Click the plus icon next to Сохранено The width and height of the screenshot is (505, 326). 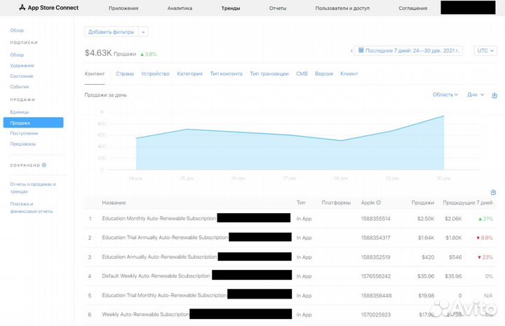(44, 165)
